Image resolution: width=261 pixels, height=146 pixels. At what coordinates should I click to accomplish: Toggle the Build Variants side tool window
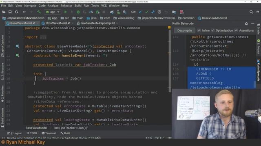point(2,118)
